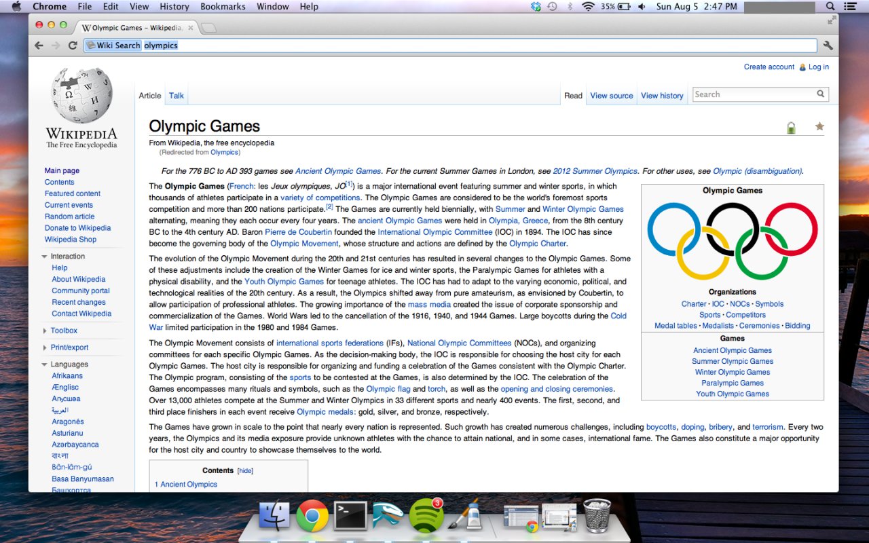Open the Youth Olympic Games infobox link
The width and height of the screenshot is (869, 543).
click(x=733, y=394)
